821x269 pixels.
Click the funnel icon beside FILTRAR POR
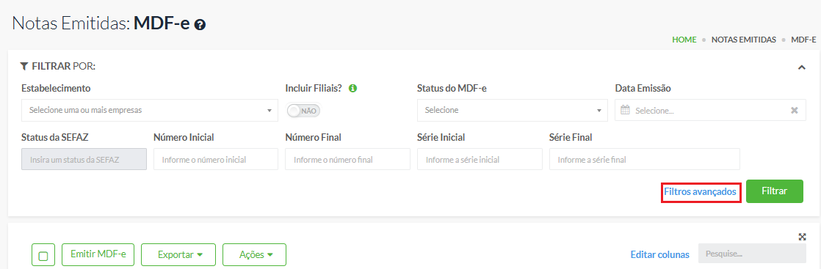point(24,67)
